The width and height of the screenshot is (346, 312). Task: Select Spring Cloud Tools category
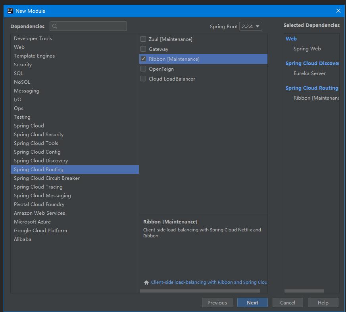(75, 143)
